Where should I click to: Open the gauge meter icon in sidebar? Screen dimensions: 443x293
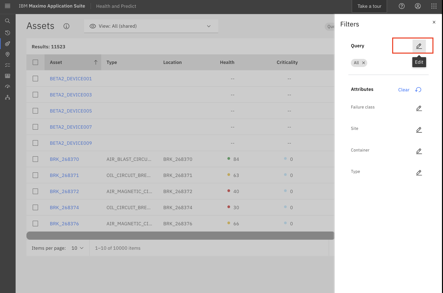[x=8, y=87]
